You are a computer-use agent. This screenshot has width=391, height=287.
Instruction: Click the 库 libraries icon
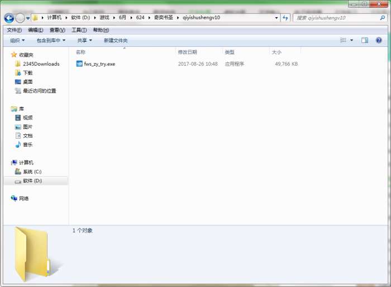coord(14,109)
